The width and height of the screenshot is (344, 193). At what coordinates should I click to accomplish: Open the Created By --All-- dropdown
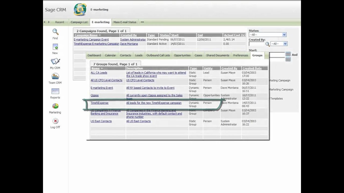pos(279,44)
